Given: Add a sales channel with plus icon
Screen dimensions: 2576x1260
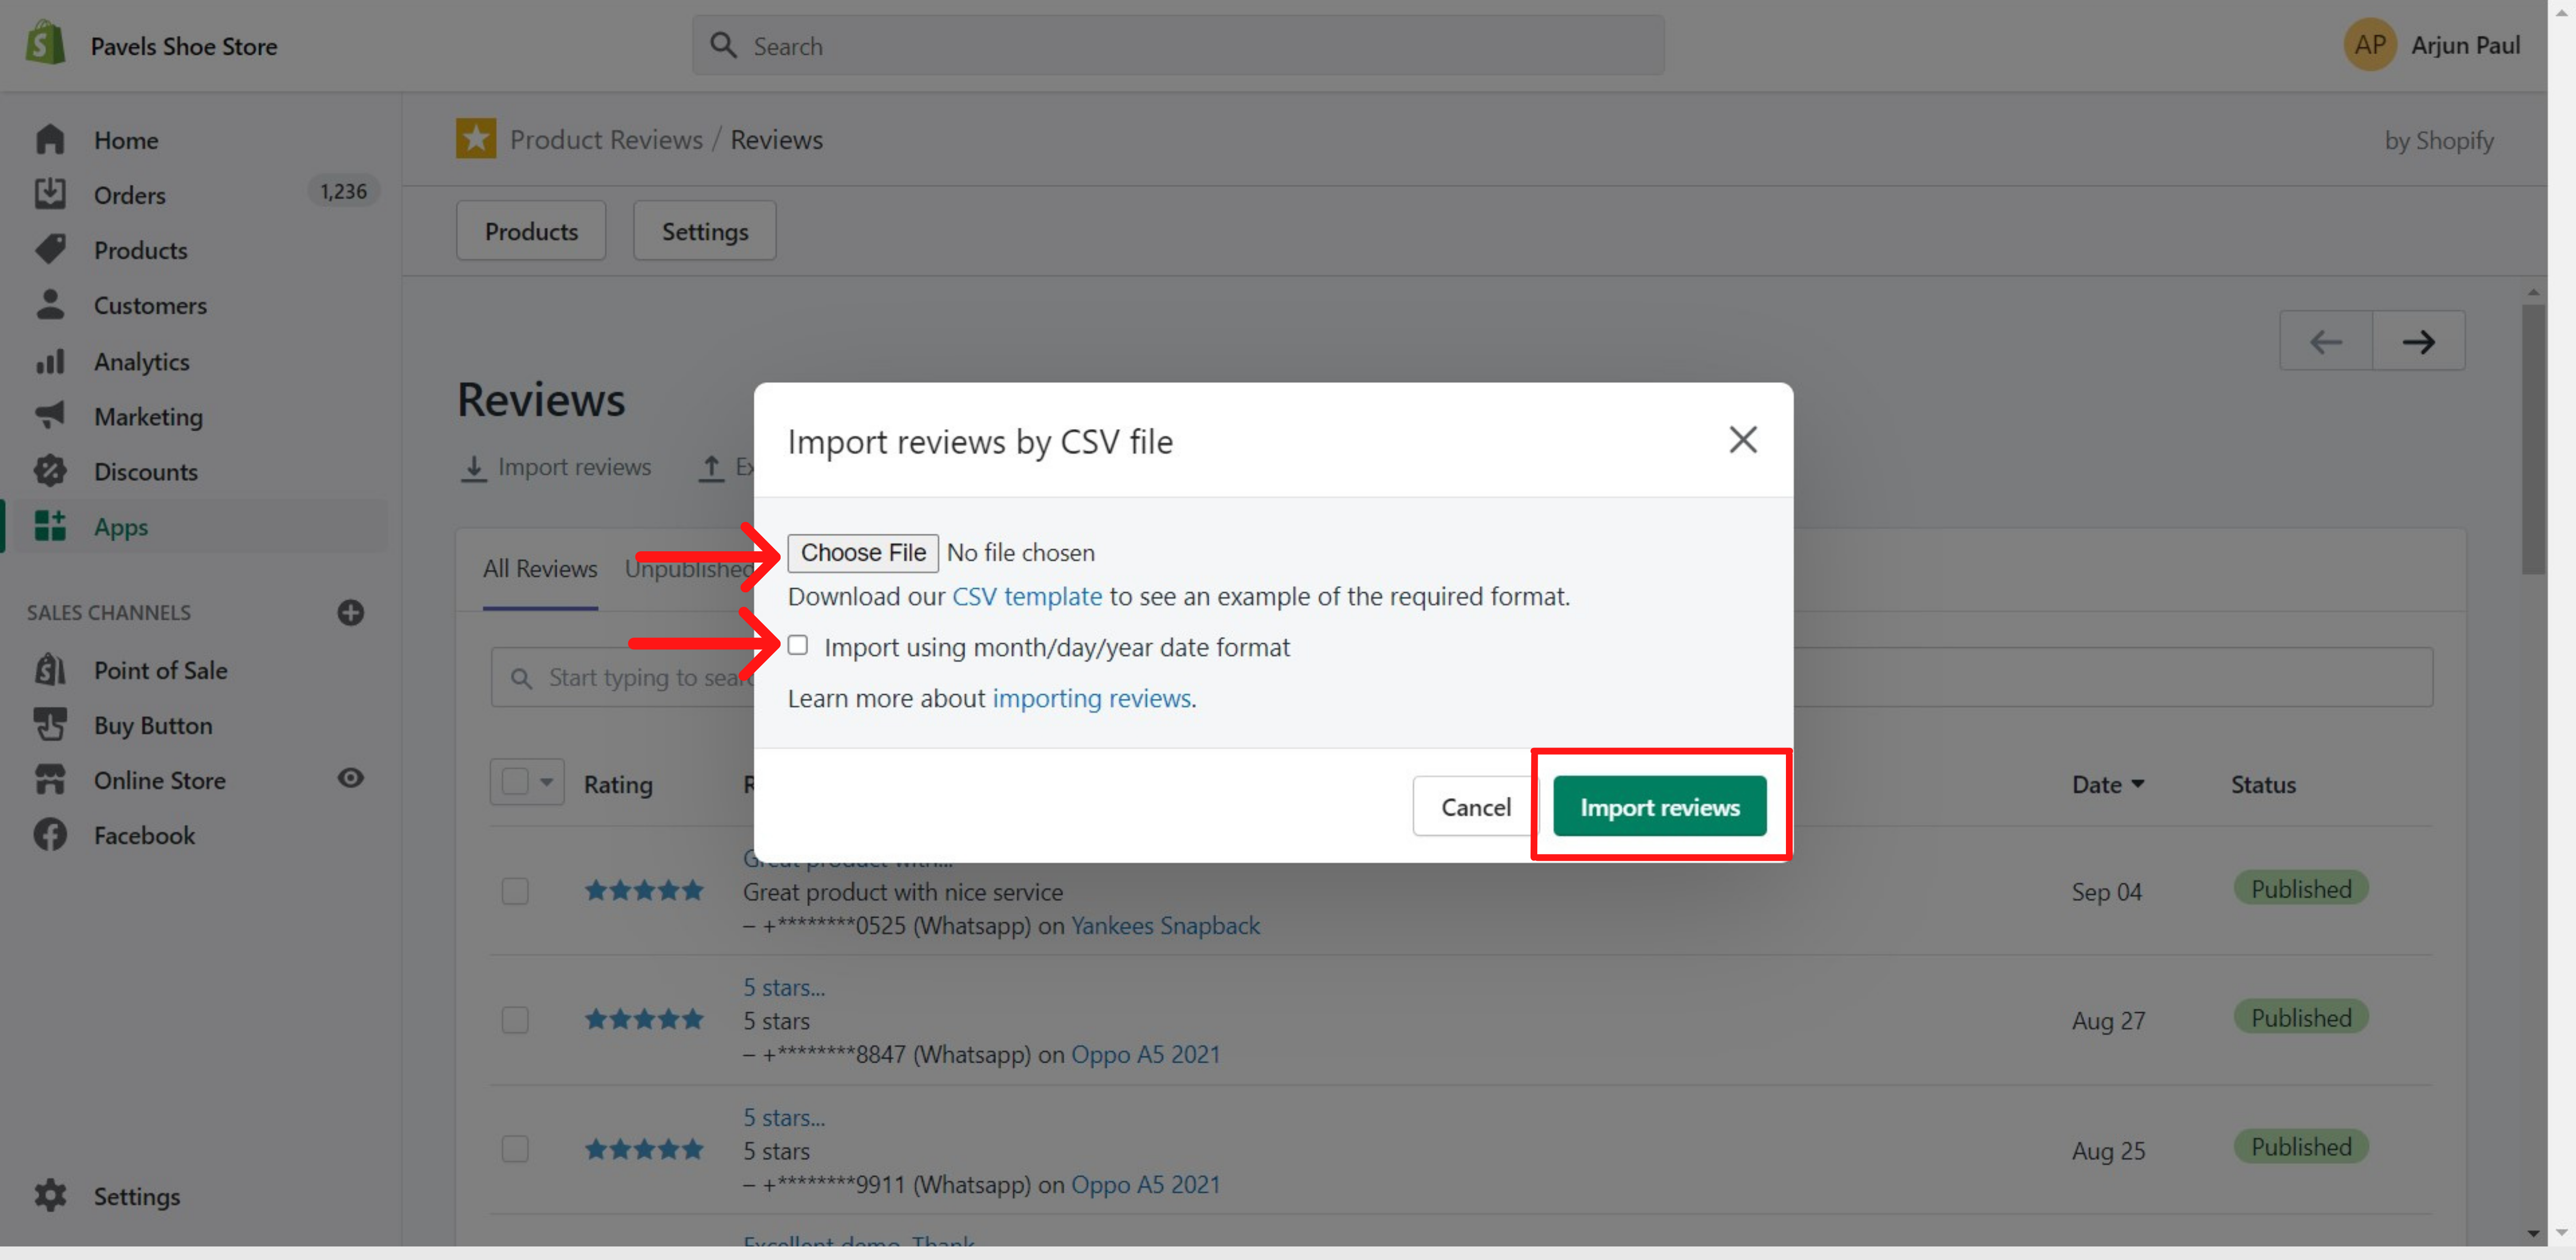Looking at the screenshot, I should click(x=350, y=612).
